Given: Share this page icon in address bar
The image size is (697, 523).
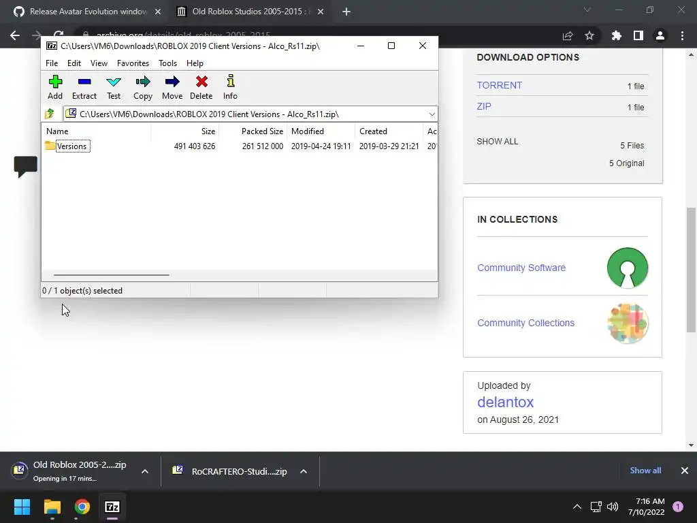Looking at the screenshot, I should (568, 35).
